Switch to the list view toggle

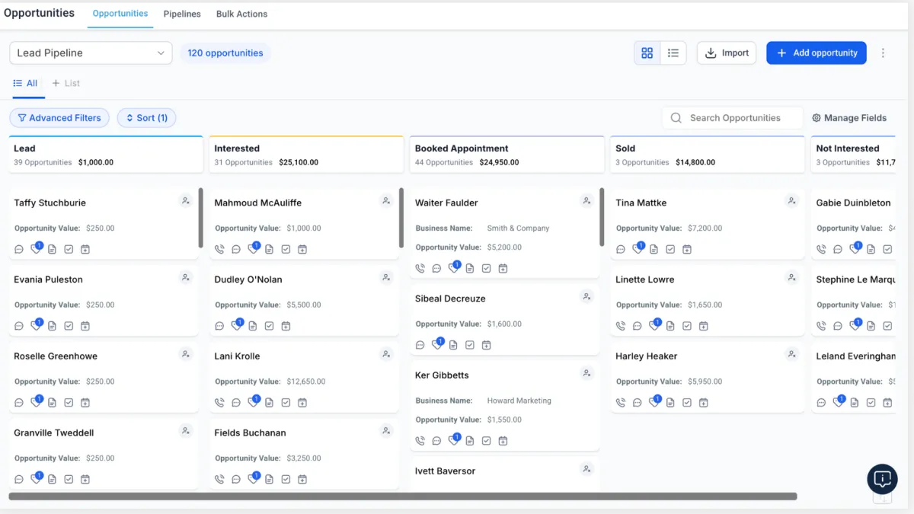click(x=673, y=53)
